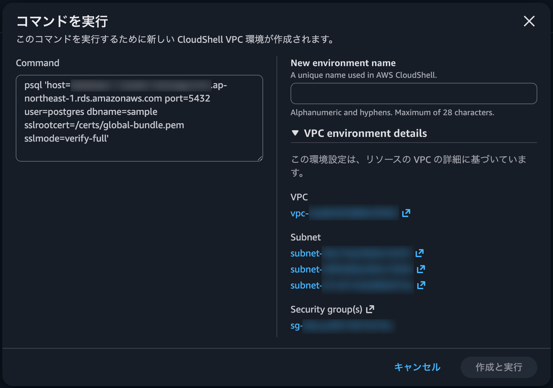This screenshot has width=553, height=388.
Task: Dismiss the コマンドを実行 dialog with the X icon
Action: 529,21
